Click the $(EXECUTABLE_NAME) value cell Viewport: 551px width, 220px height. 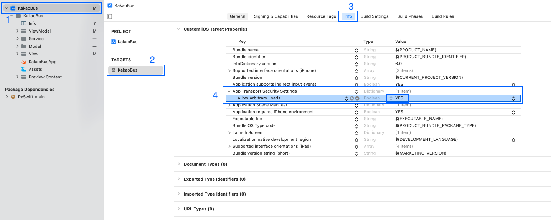(419, 119)
